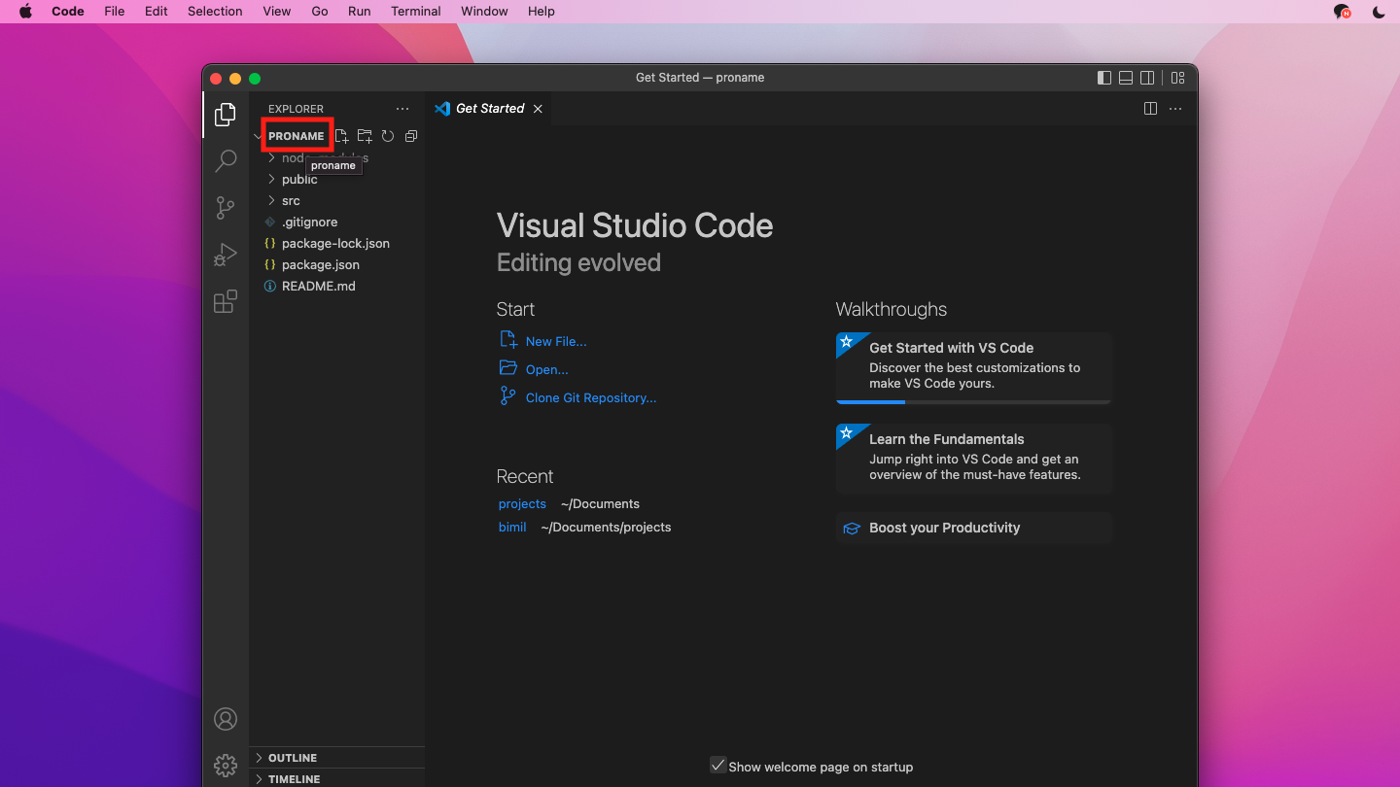Toggle secondary side bar layout icon
This screenshot has height=787, width=1400.
coord(1147,78)
